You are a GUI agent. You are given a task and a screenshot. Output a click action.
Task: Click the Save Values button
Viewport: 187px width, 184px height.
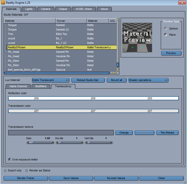(x=71, y=178)
